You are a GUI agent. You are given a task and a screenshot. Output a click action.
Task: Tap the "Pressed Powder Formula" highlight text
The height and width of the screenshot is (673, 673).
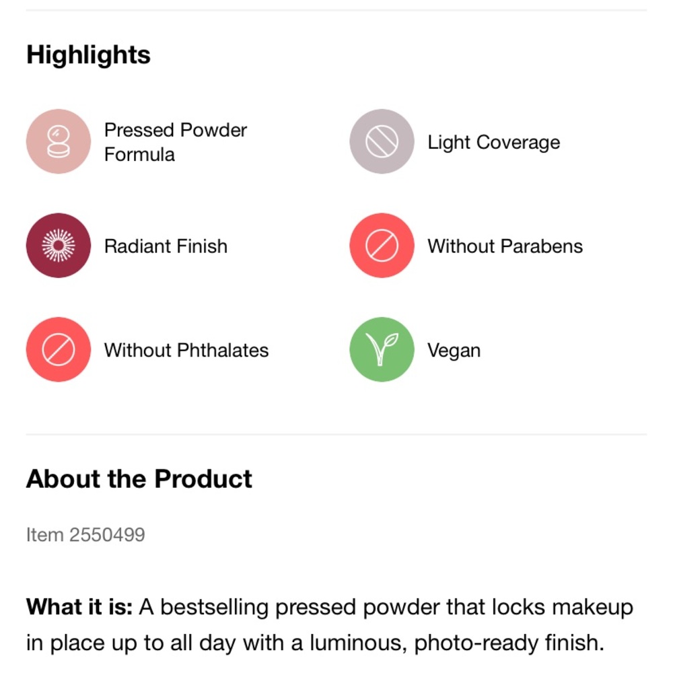(x=176, y=142)
